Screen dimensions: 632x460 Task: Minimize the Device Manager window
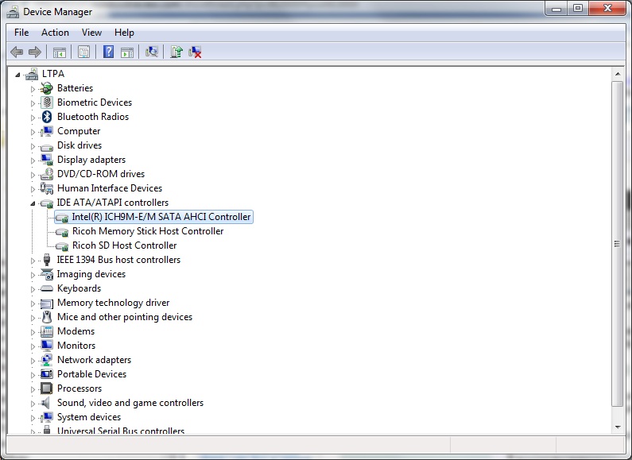click(556, 9)
